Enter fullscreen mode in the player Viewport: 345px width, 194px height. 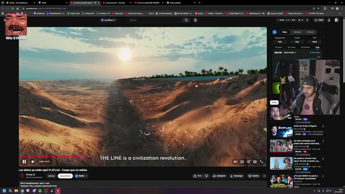point(261,162)
